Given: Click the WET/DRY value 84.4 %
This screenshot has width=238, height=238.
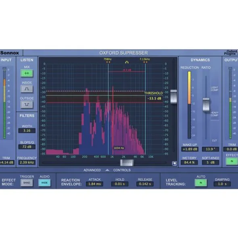Looking at the screenshot, I should pyautogui.click(x=189, y=162).
